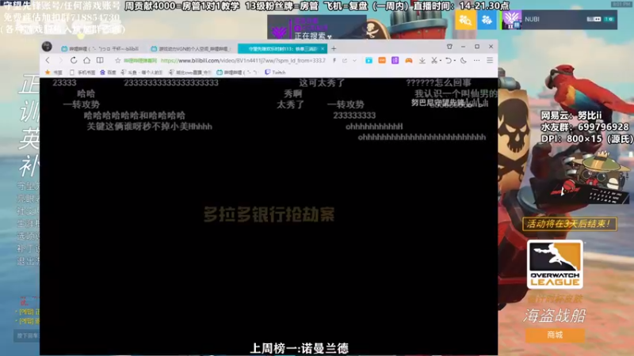634x356 pixels.
Task: Open the Twitch bookmark
Action: (275, 72)
